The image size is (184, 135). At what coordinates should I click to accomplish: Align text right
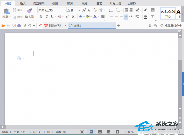[x=121, y=17]
